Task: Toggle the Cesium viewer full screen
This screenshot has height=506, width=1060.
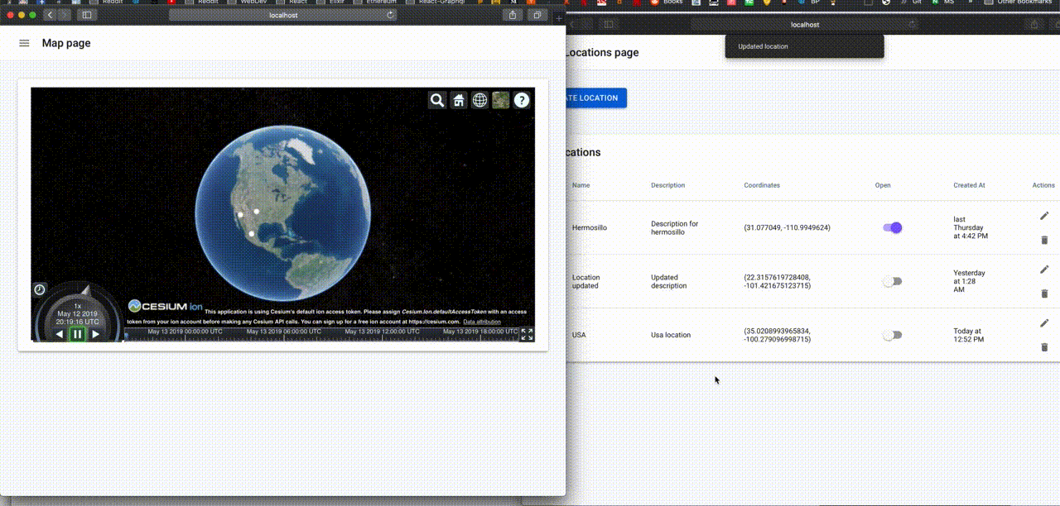Action: 527,334
